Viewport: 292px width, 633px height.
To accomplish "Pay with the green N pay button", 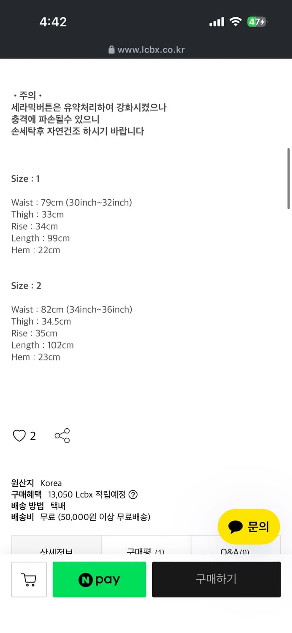I will pos(99,579).
